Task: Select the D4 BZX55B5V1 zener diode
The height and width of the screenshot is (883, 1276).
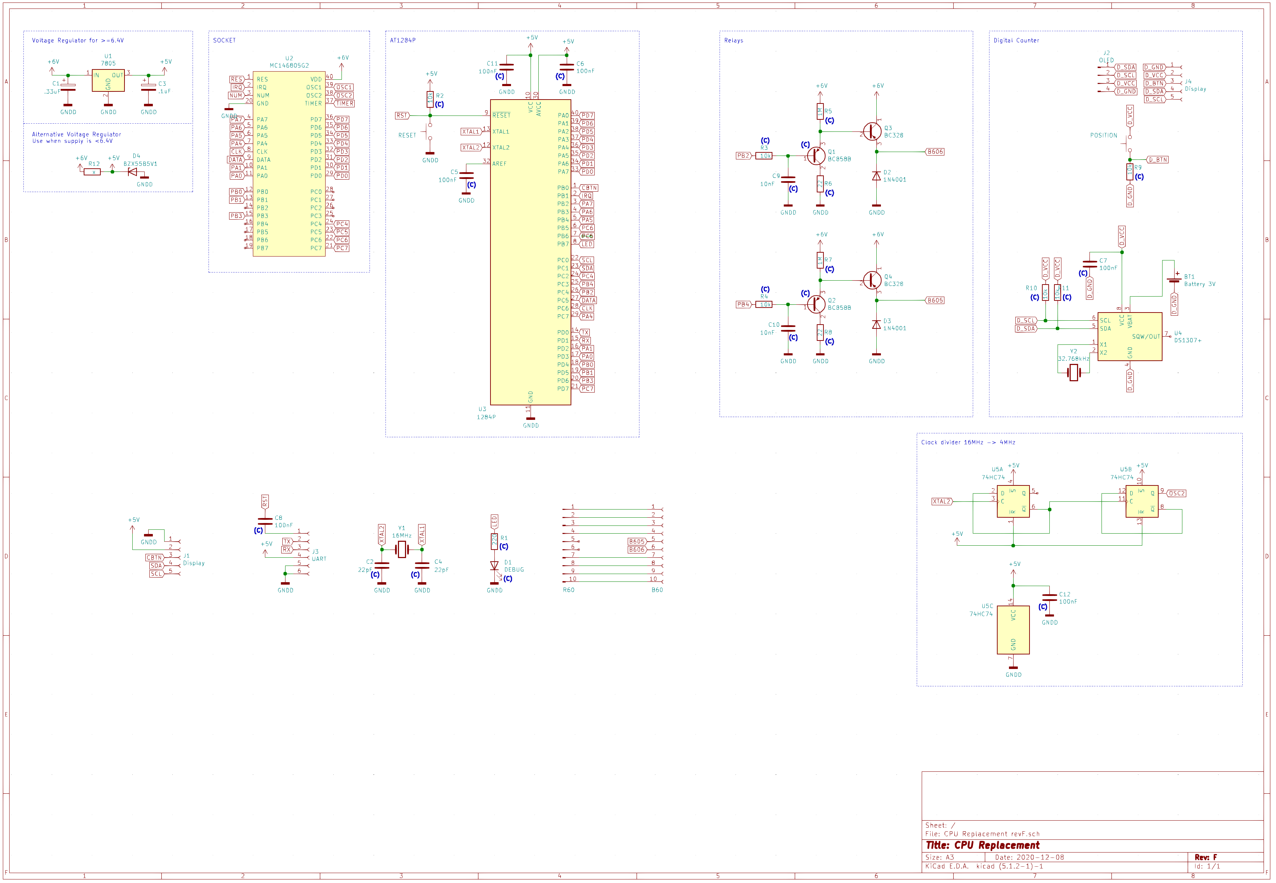Action: click(132, 171)
